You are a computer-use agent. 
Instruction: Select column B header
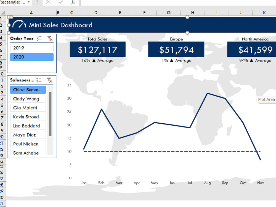[x=58, y=13]
